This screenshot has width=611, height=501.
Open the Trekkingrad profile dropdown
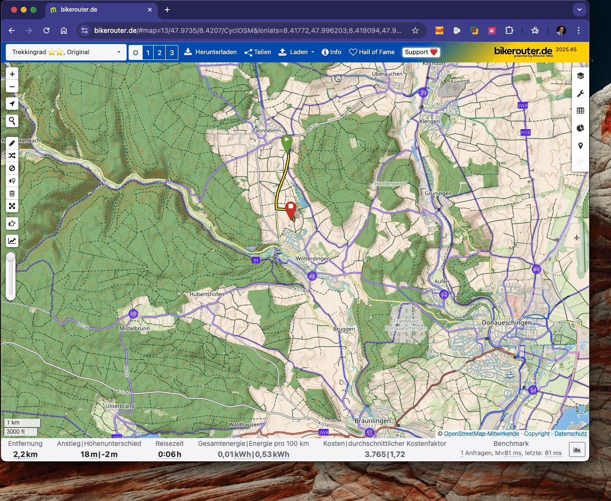(x=66, y=52)
